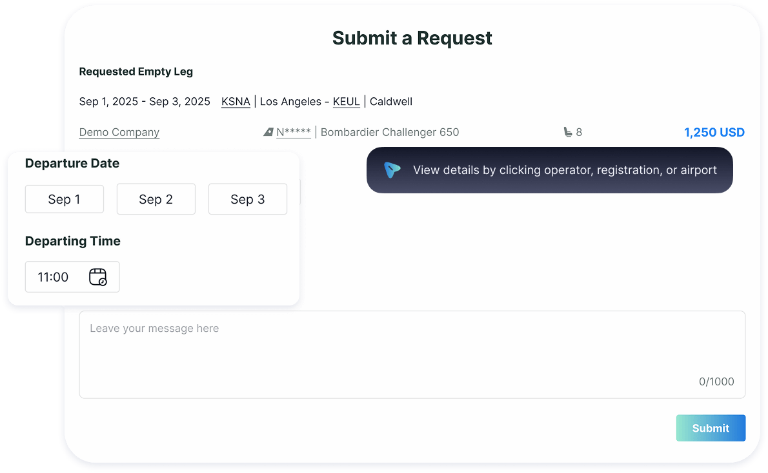Click the dark view-details tooltip banner
This screenshot has height=473, width=768.
click(x=549, y=170)
